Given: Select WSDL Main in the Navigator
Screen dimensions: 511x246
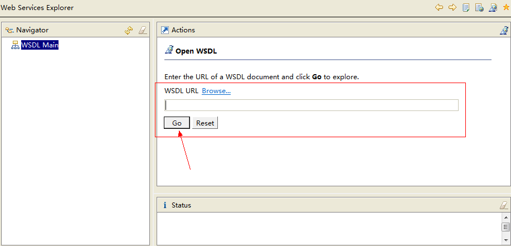Looking at the screenshot, I should (40, 45).
